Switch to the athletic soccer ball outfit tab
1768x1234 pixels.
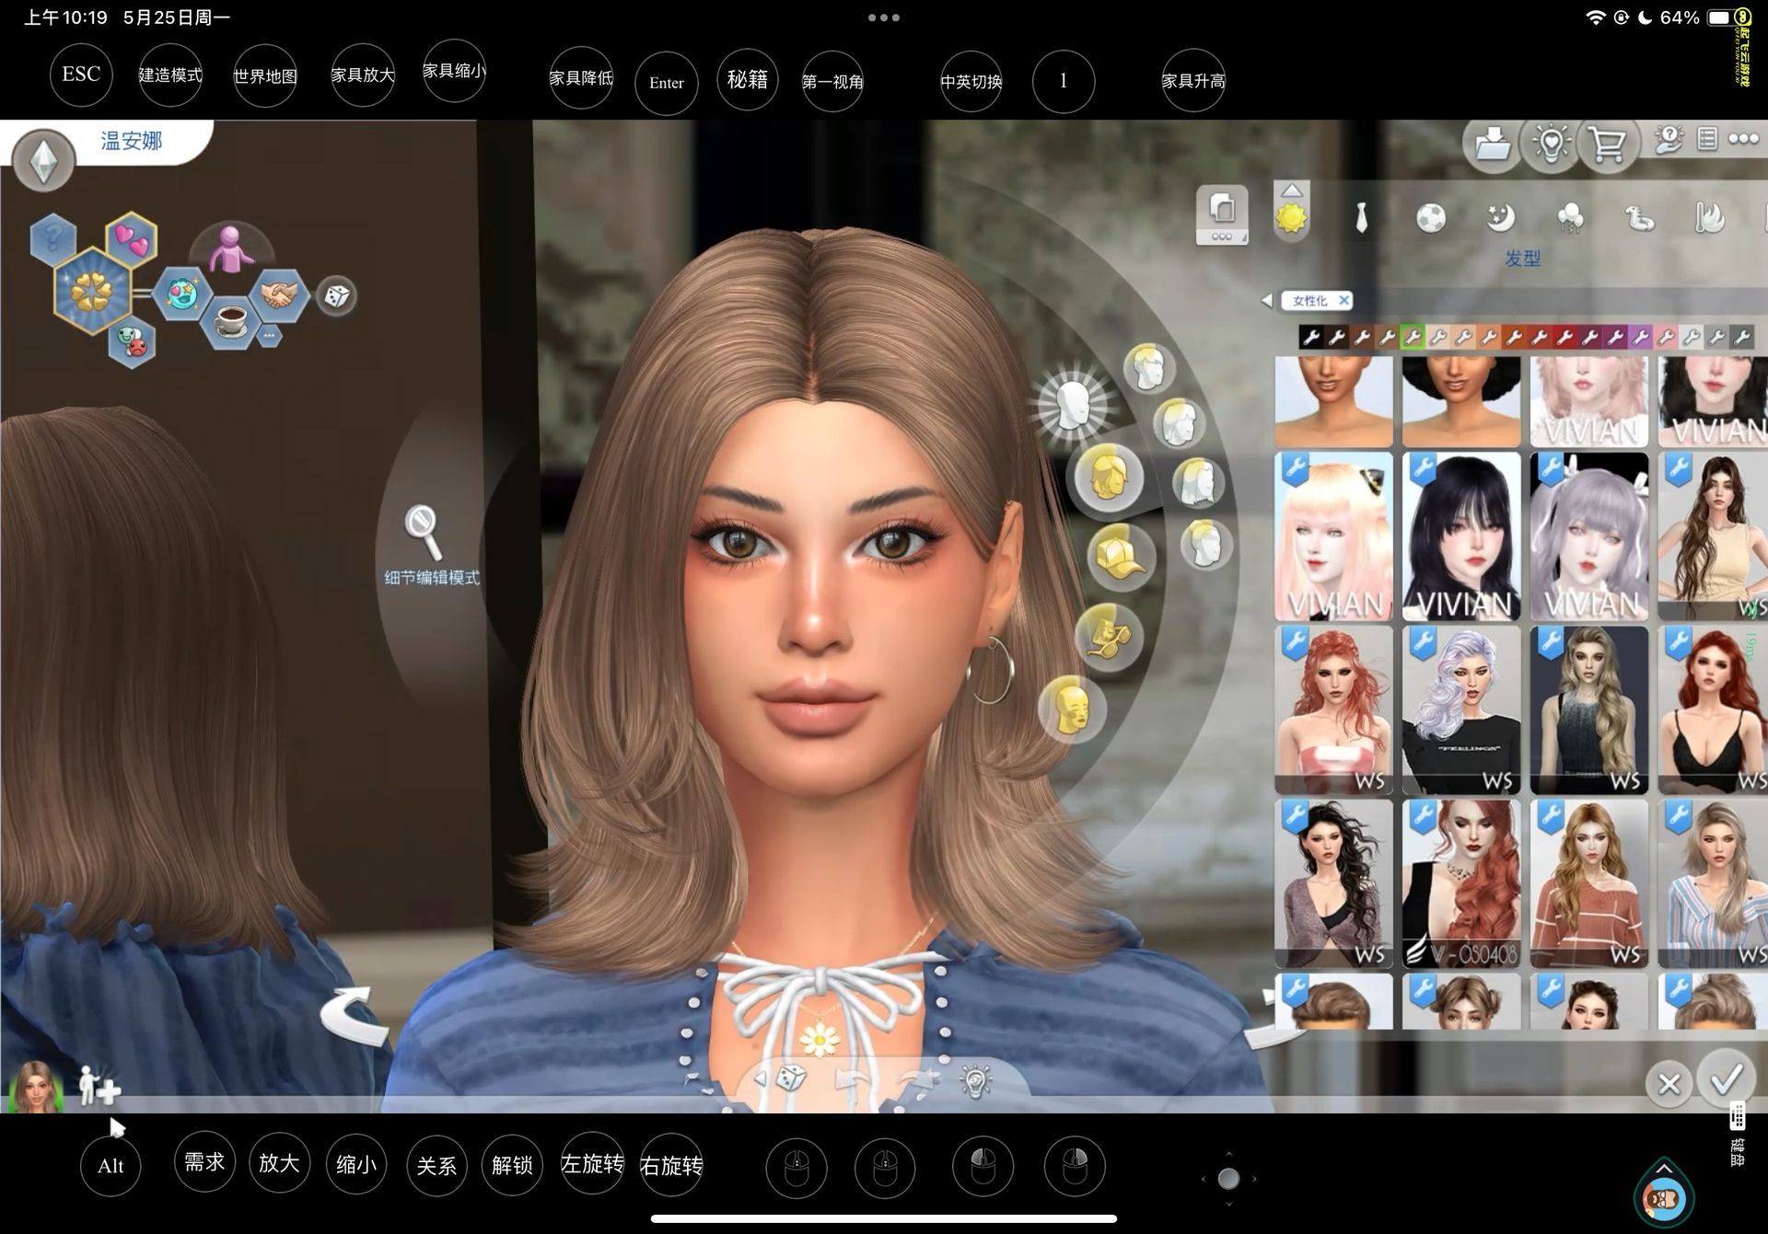point(1430,218)
